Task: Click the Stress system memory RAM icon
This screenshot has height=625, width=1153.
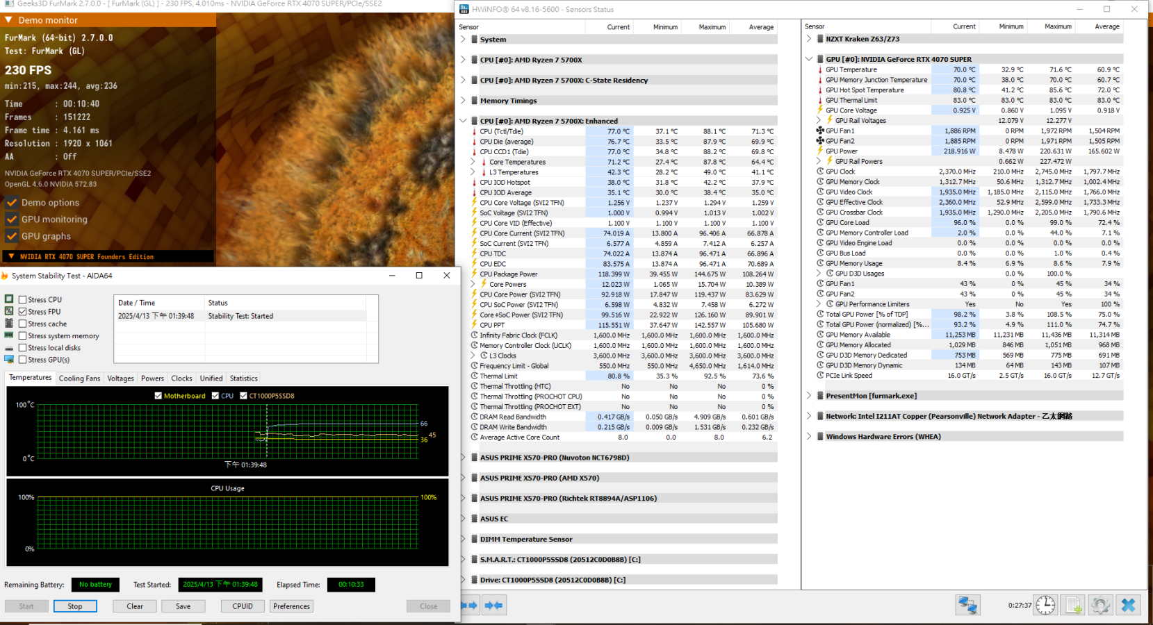Action: coord(9,335)
